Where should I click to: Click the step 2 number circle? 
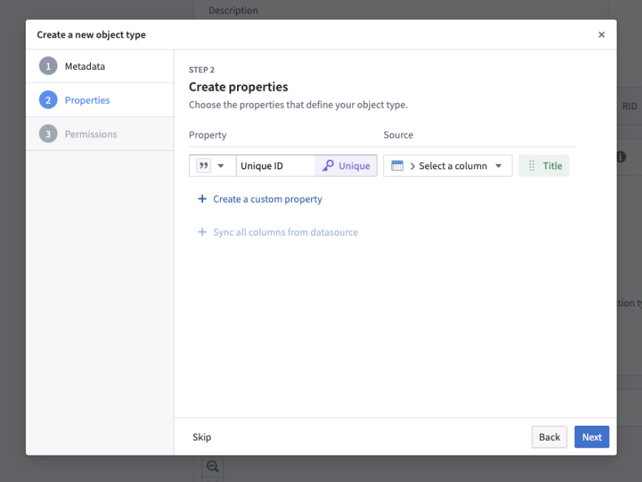point(48,100)
